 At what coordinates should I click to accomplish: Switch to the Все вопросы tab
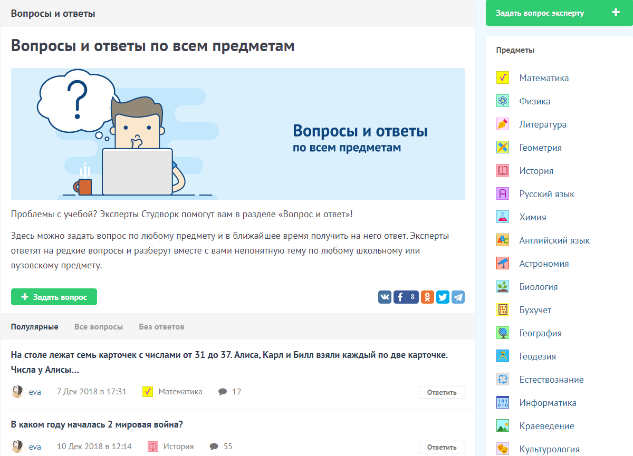(99, 327)
